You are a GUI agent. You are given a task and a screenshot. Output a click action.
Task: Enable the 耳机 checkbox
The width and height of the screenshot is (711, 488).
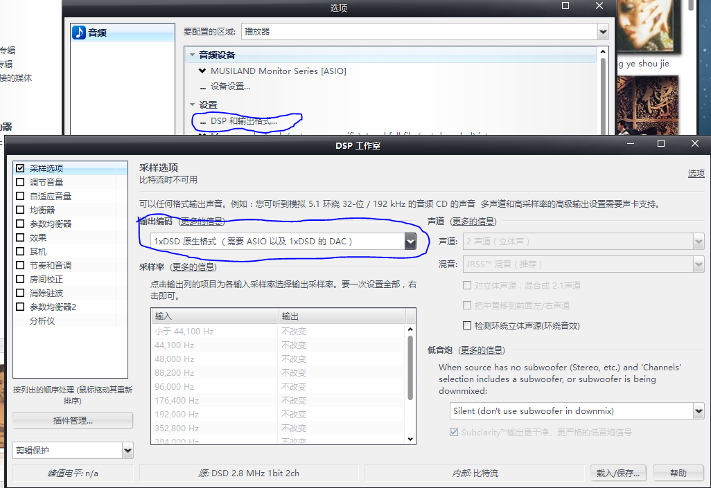point(20,251)
